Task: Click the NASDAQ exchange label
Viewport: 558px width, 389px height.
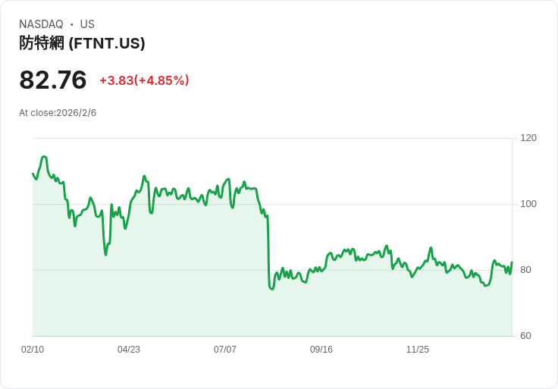Action: [41, 24]
